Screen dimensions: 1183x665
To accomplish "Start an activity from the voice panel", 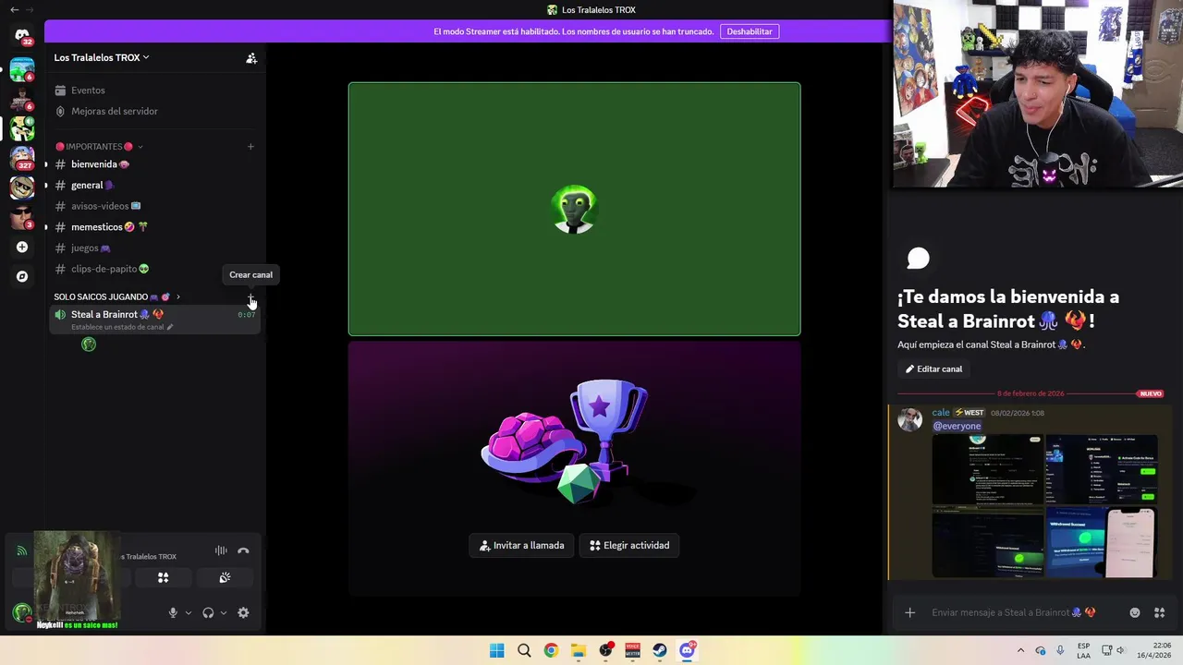I will pyautogui.click(x=163, y=578).
